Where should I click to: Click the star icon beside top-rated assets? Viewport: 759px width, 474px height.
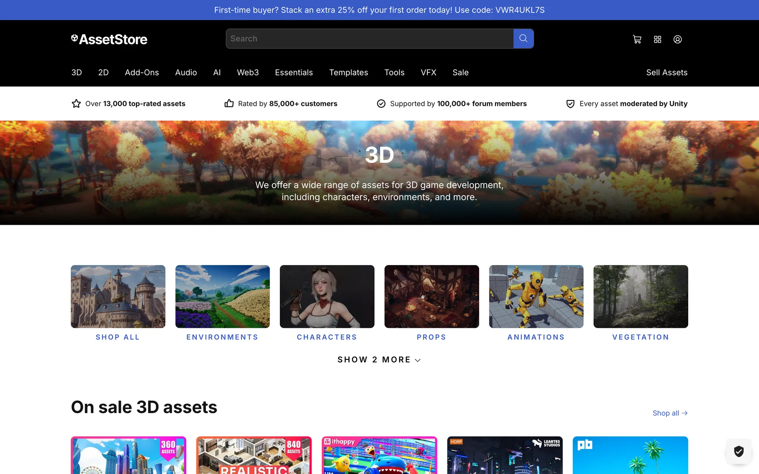[76, 103]
